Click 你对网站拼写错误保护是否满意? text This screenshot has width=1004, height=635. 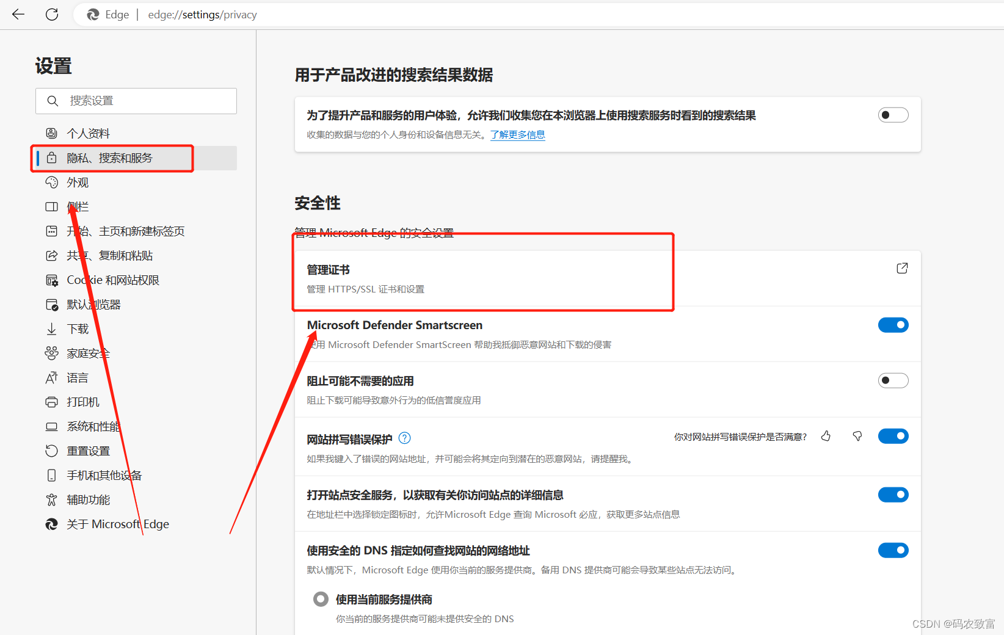click(740, 437)
